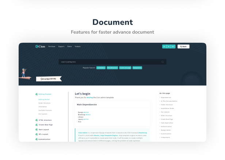Jump to Django Admin on this page
This screenshot has height=160, width=225.
pyautogui.click(x=166, y=130)
